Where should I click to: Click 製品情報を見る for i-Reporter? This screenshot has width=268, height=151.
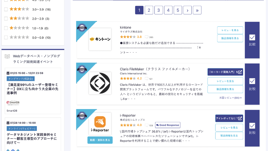click(229, 136)
